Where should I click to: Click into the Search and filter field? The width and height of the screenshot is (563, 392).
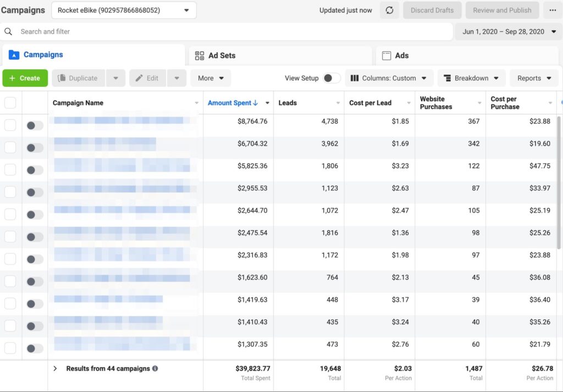tap(226, 31)
